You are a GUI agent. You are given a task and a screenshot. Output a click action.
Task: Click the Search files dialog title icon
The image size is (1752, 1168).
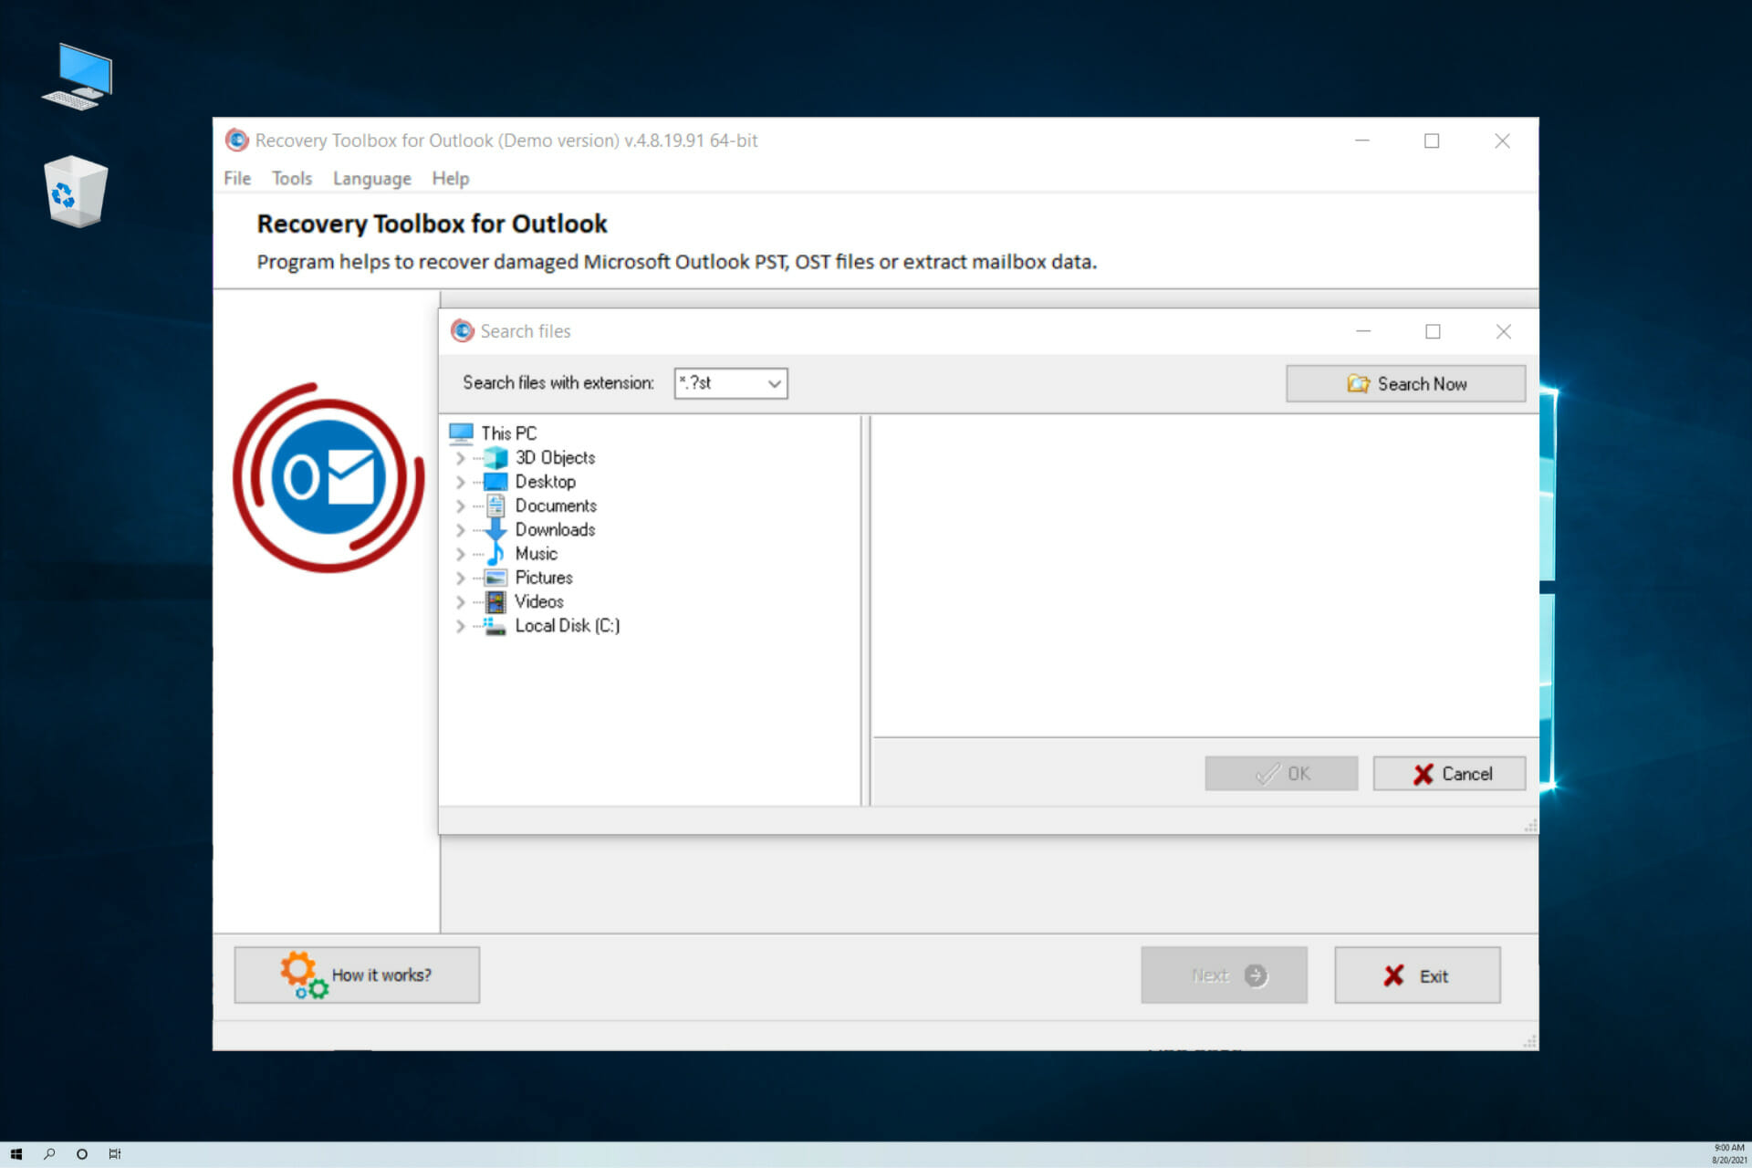[463, 330]
